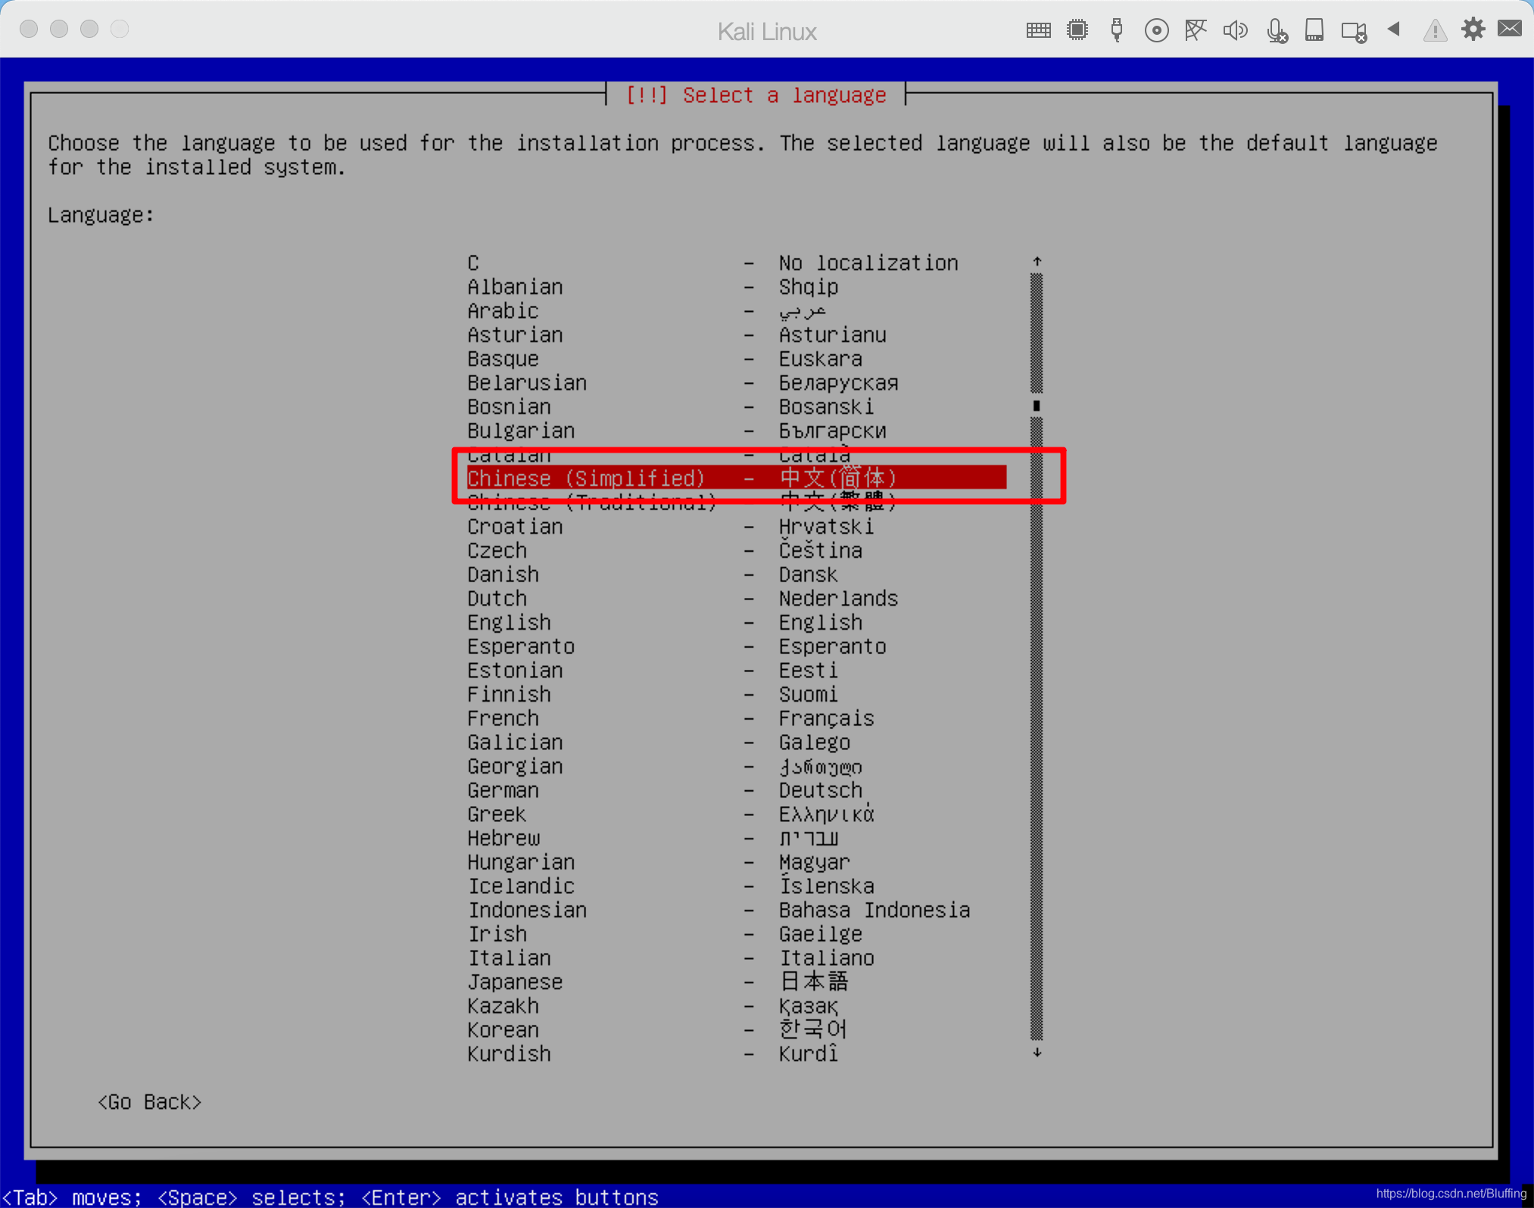
Task: Click the scrollbar position marker
Action: click(x=1037, y=406)
